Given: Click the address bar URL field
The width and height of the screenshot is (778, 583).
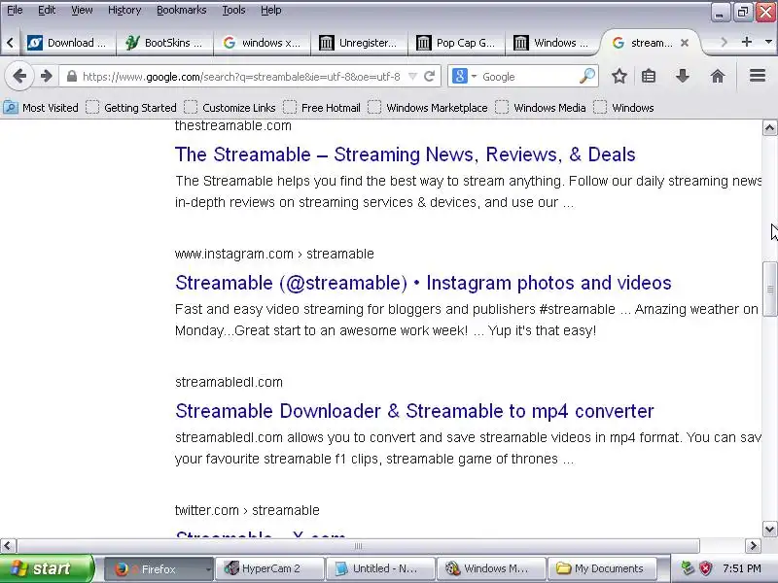Looking at the screenshot, I should coord(241,77).
